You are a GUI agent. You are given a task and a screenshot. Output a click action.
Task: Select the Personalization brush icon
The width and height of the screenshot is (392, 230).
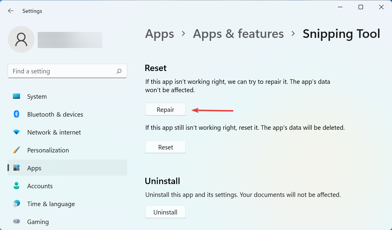point(16,150)
